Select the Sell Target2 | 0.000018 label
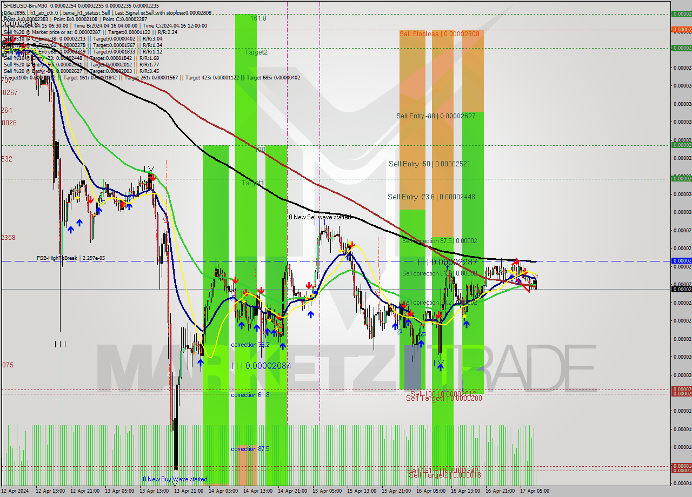This screenshot has height=497, width=692. [x=444, y=475]
